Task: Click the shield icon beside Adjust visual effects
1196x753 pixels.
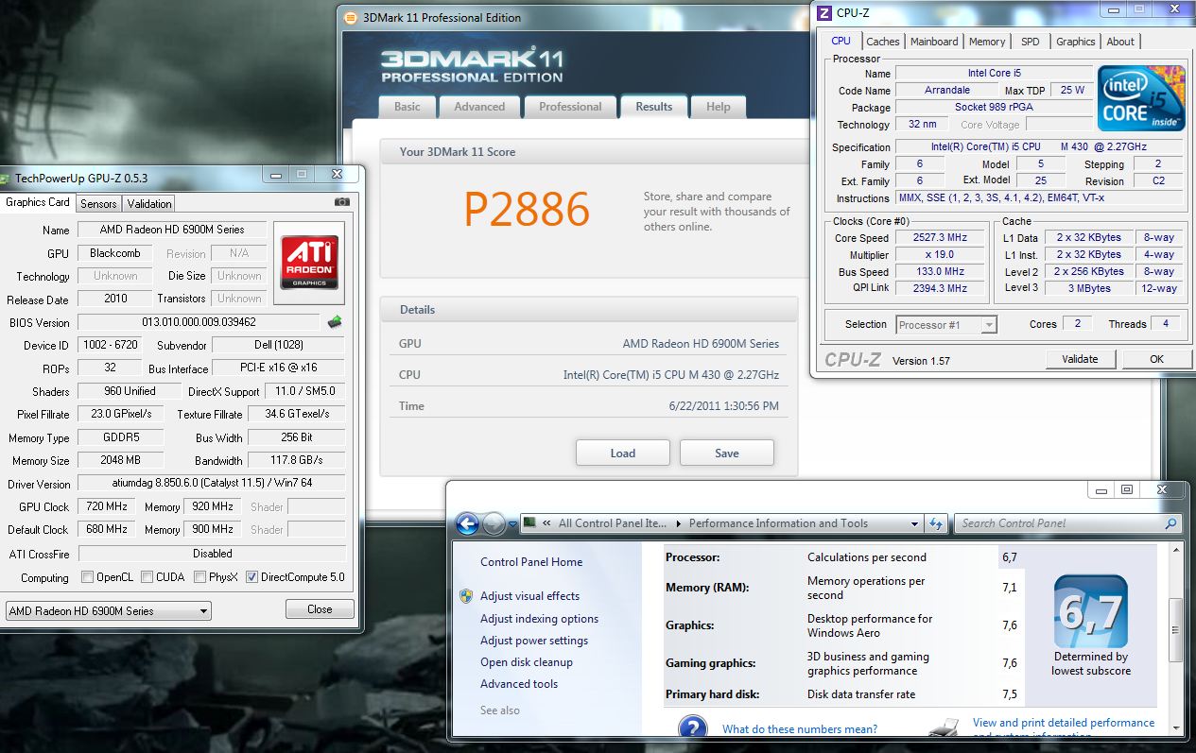Action: tap(466, 596)
